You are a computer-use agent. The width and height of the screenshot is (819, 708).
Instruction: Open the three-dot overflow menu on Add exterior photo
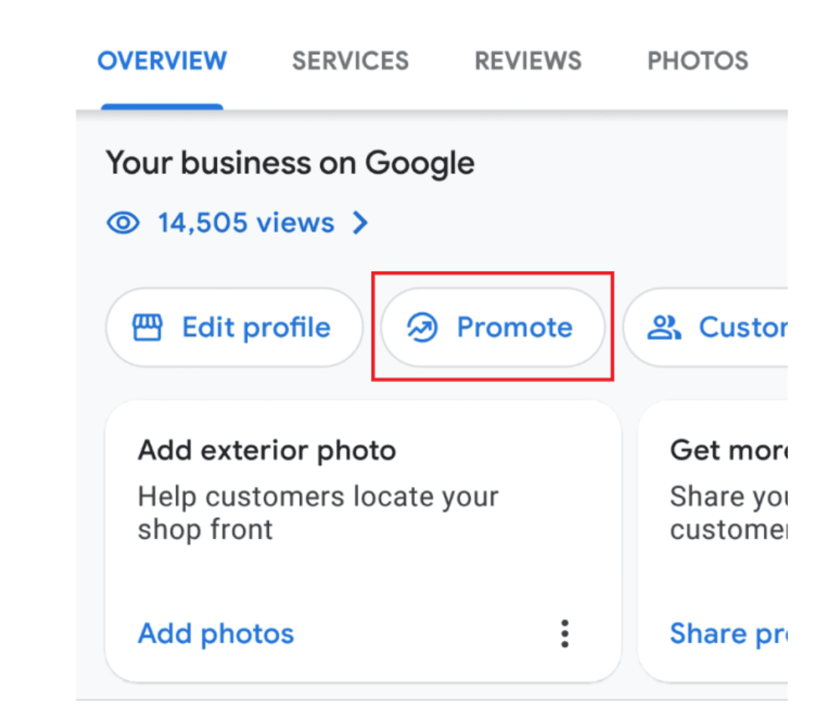point(564,634)
